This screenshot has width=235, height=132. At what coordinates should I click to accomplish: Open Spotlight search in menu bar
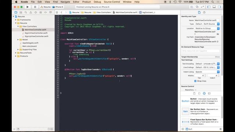[213, 2]
